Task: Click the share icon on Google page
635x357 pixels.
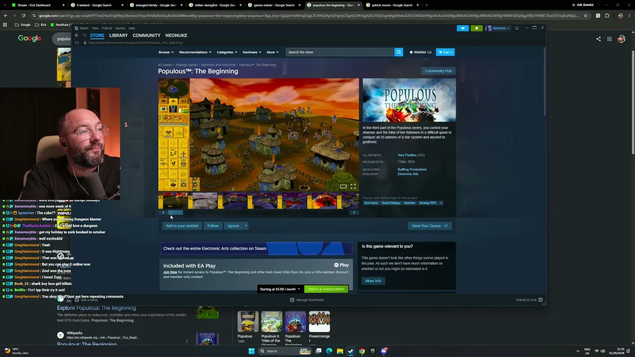Action: pyautogui.click(x=598, y=39)
